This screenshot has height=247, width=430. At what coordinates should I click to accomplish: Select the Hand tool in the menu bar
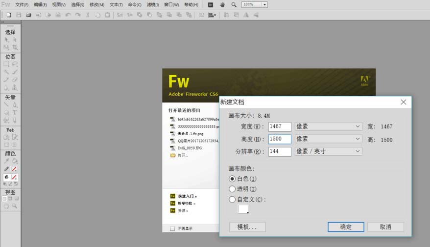pos(222,5)
